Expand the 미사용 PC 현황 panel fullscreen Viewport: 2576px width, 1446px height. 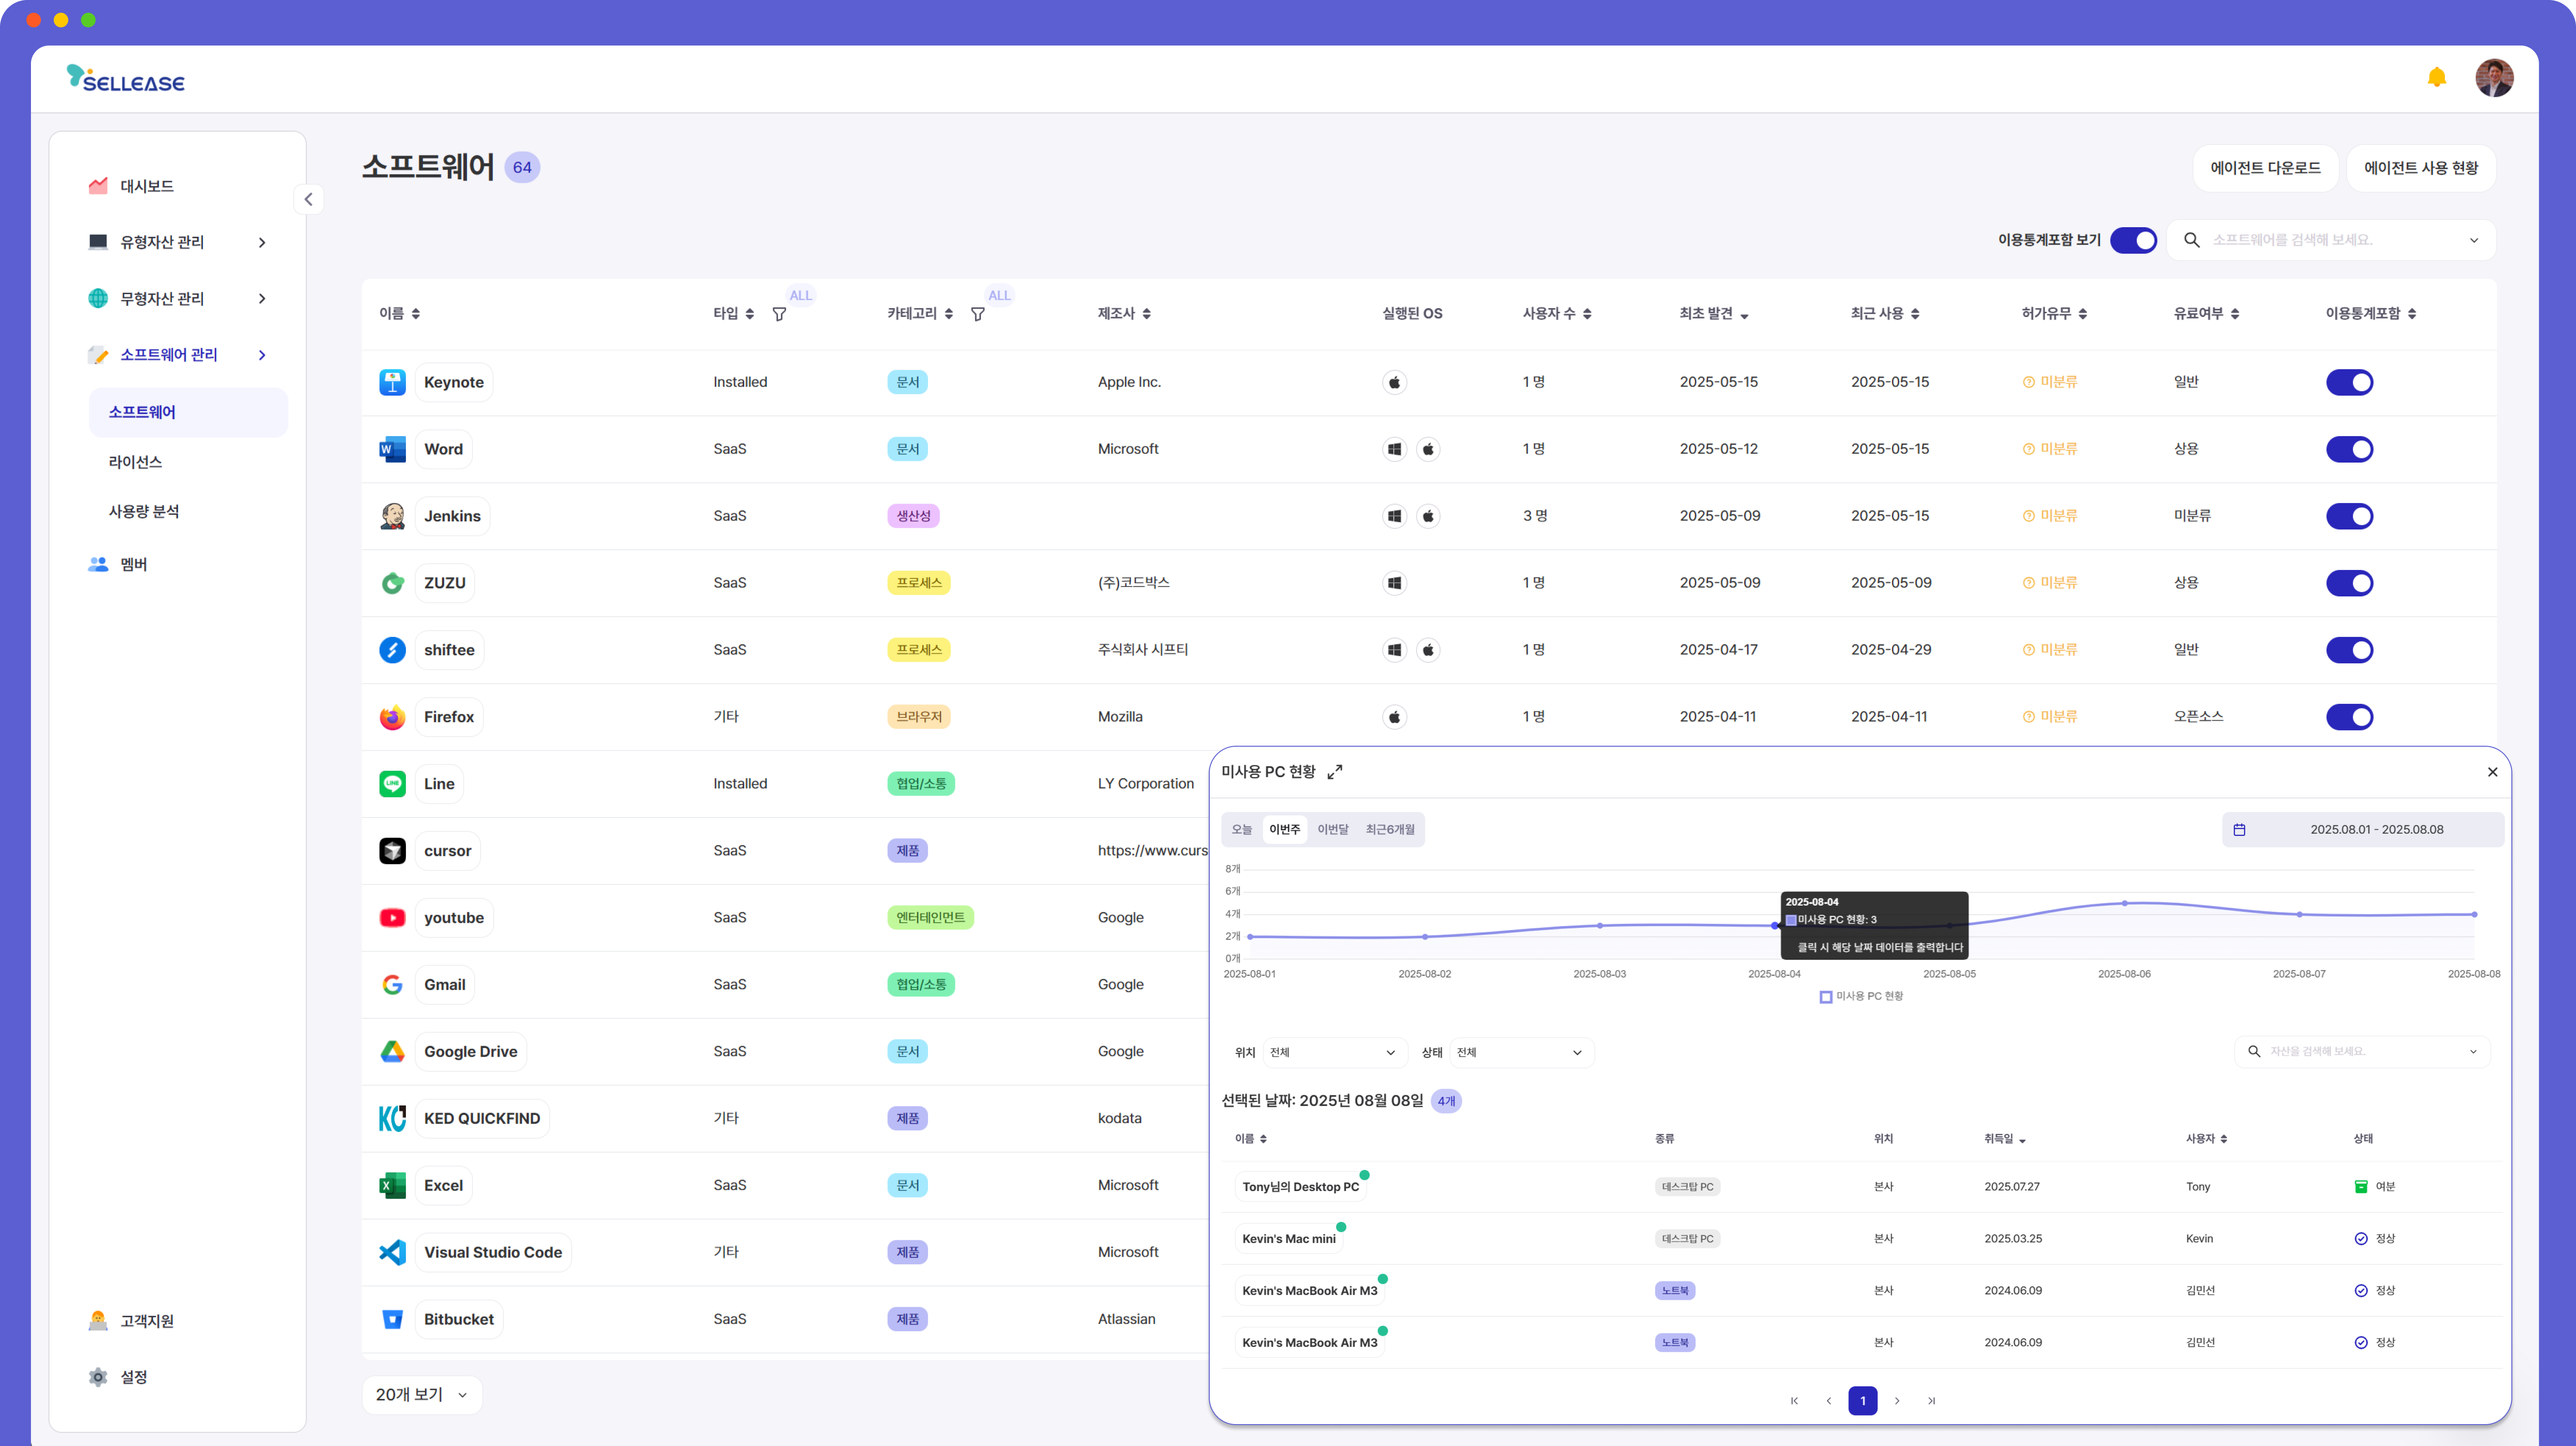1334,772
